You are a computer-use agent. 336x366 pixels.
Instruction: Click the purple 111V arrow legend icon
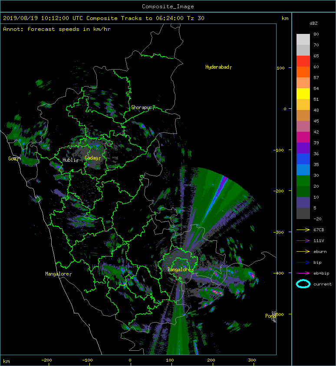(x=303, y=240)
